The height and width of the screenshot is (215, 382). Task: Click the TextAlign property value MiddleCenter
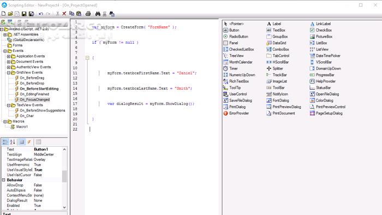pyautogui.click(x=44, y=154)
